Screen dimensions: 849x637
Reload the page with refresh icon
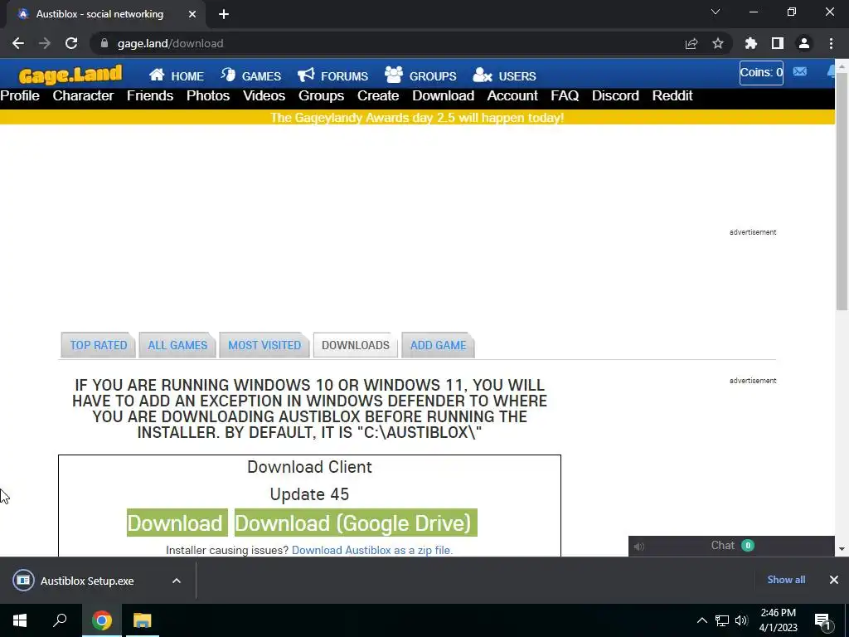[x=71, y=43]
